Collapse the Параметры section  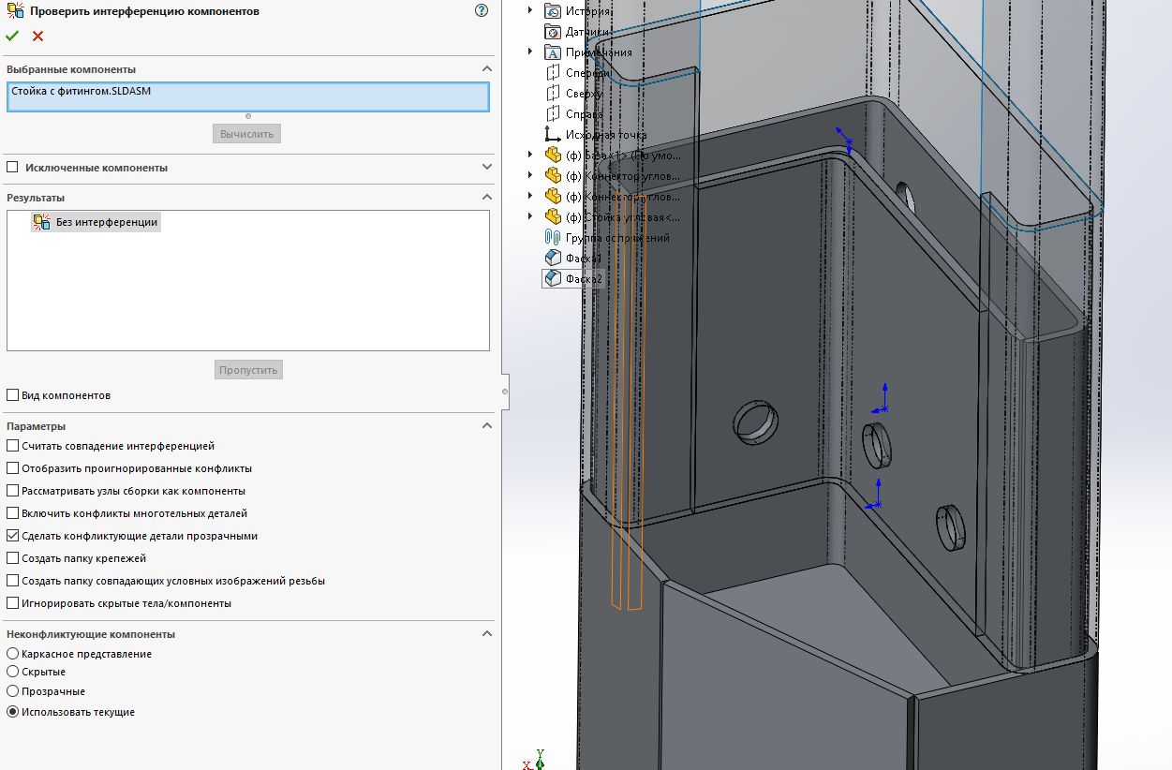click(486, 426)
